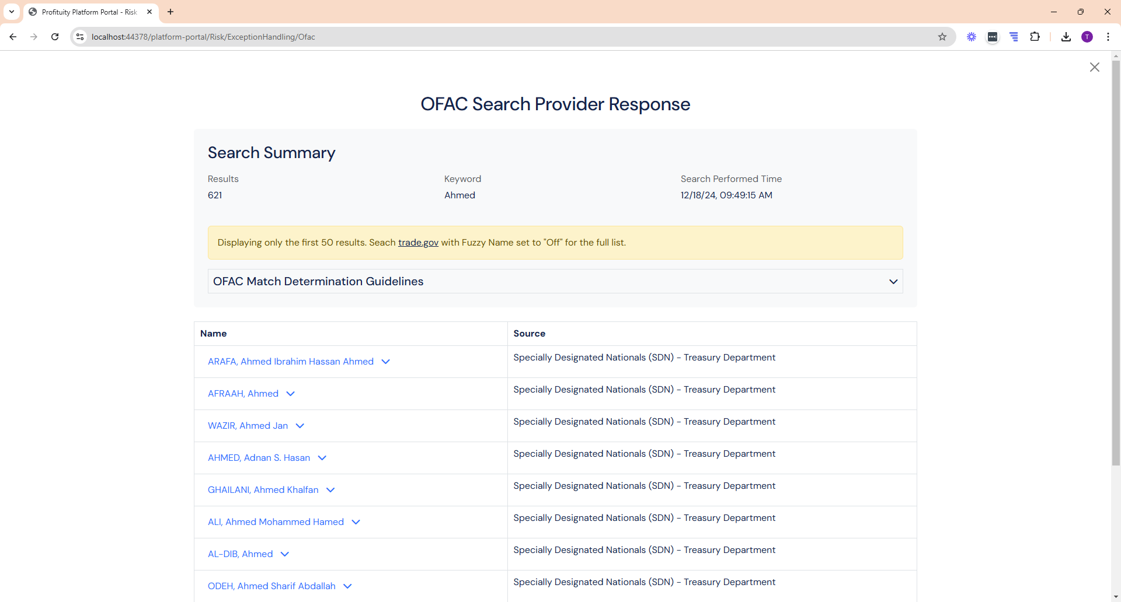Expand OFAC Match Determination Guidelines
The width and height of the screenshot is (1121, 602).
point(555,281)
